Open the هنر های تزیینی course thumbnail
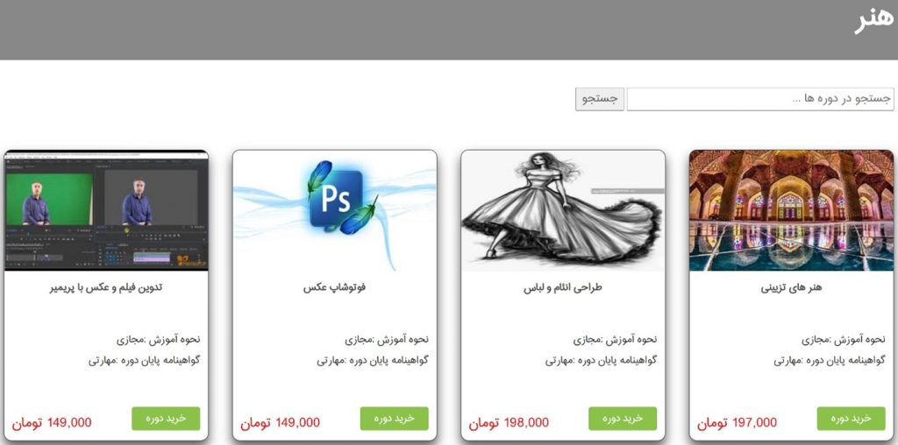This screenshot has width=898, height=445. pos(791,210)
